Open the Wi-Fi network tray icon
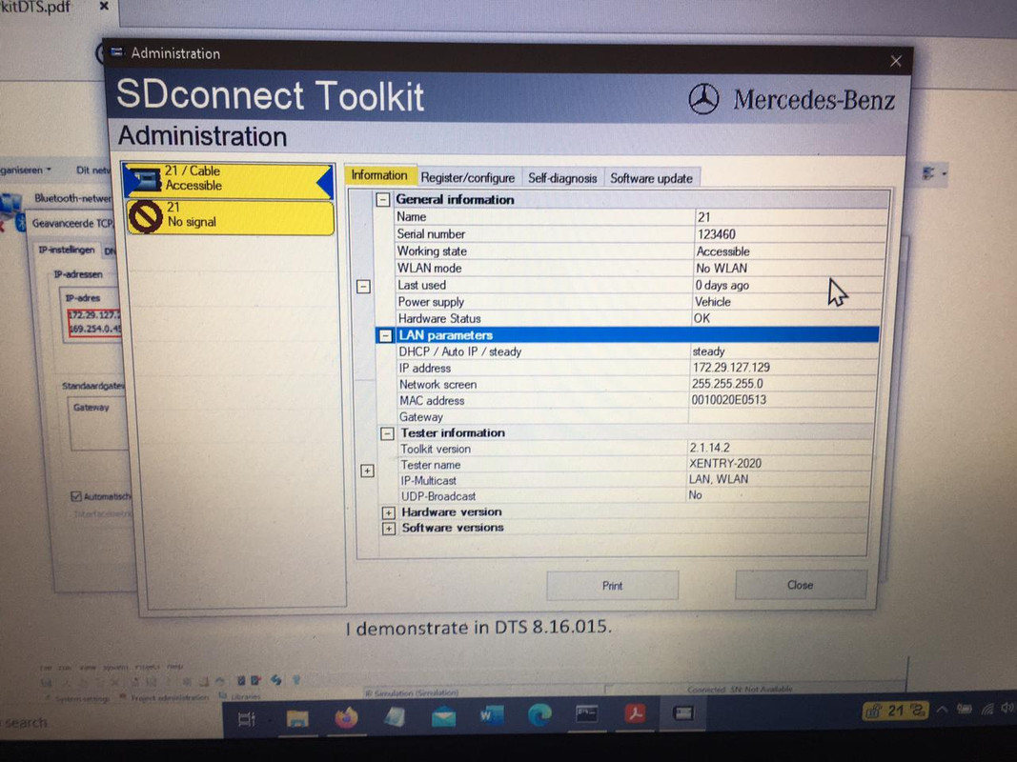1017x762 pixels. (x=987, y=709)
